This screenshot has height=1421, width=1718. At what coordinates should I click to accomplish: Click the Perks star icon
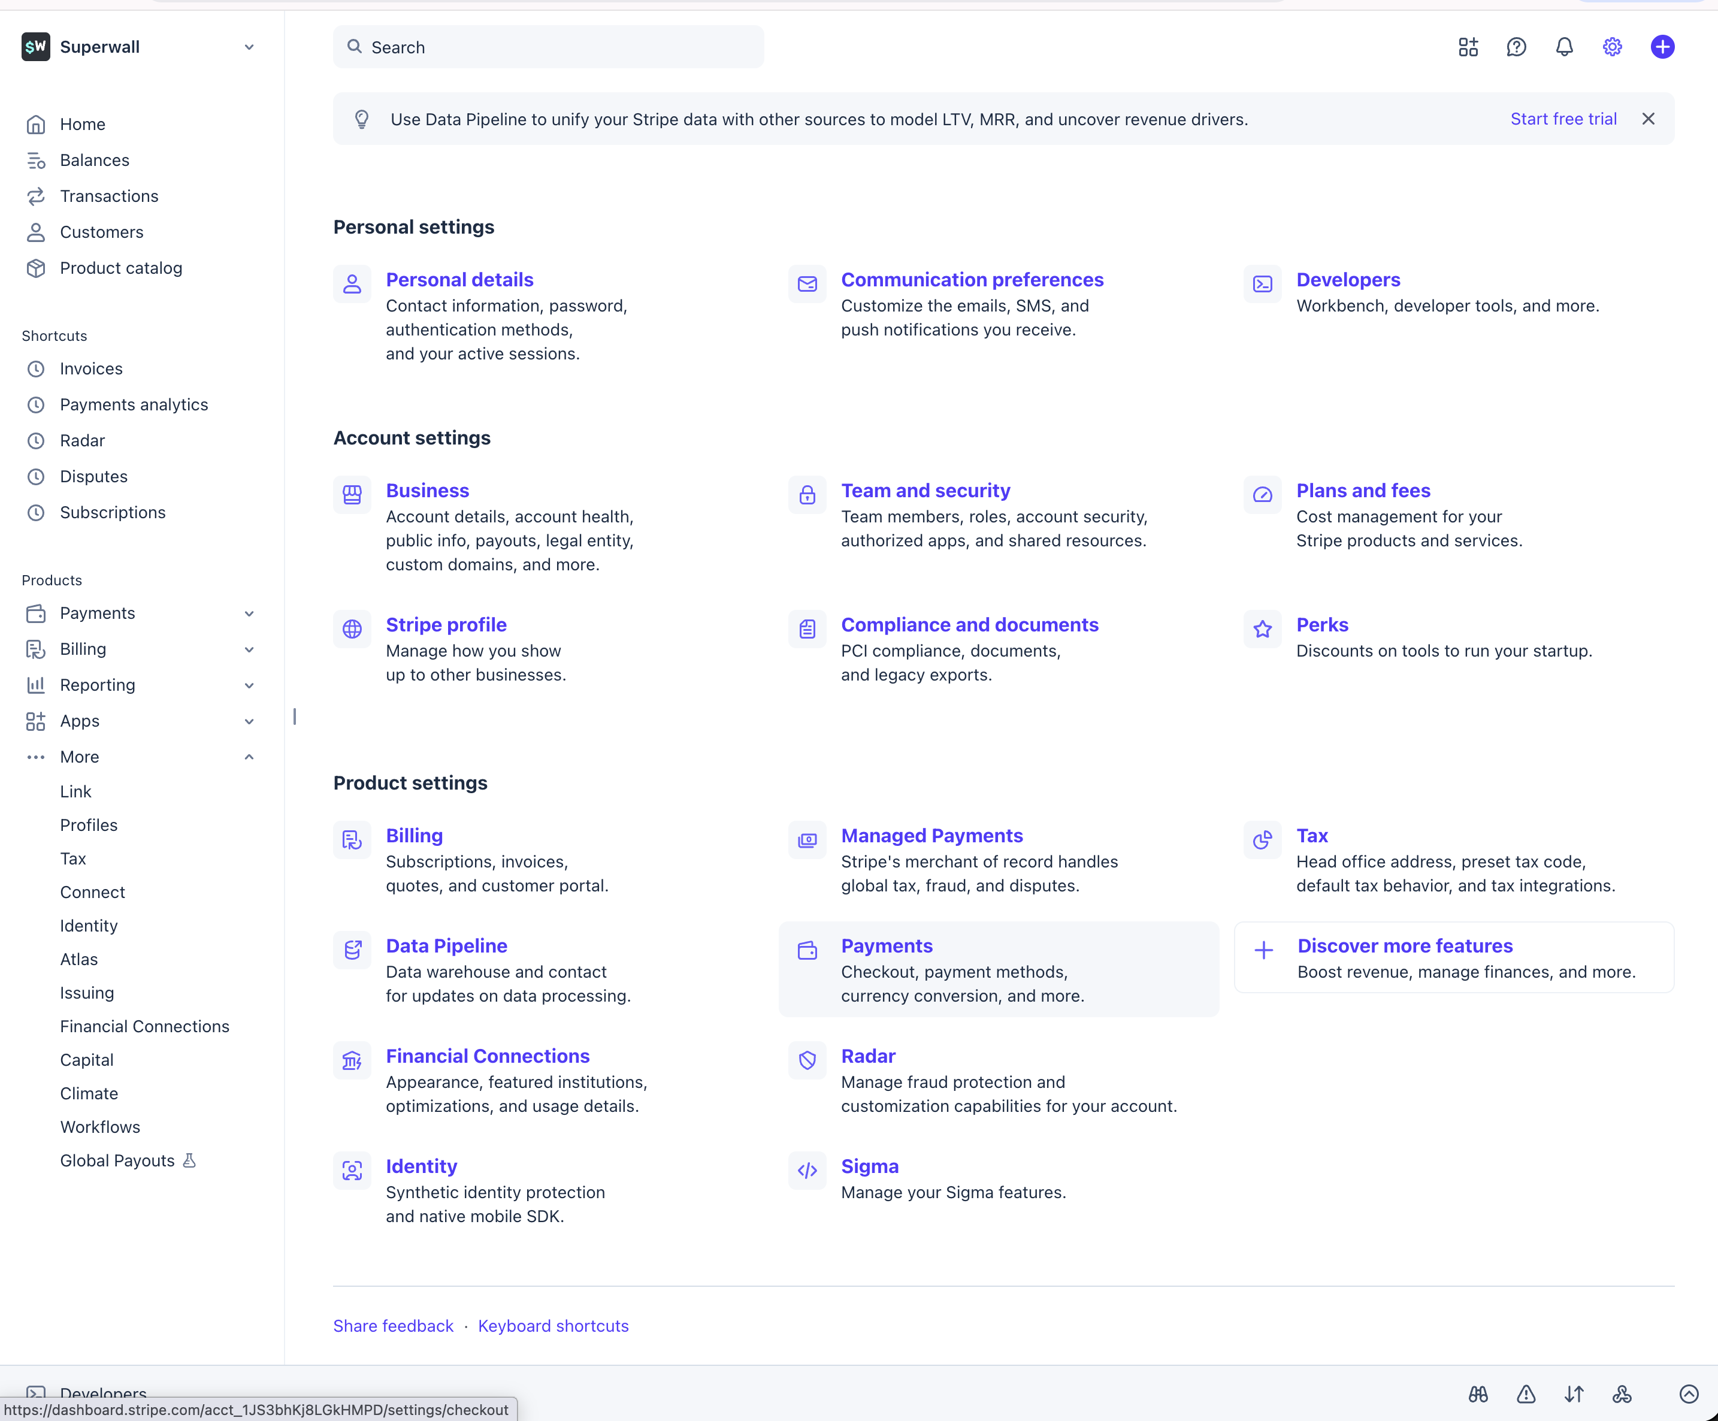(x=1262, y=629)
